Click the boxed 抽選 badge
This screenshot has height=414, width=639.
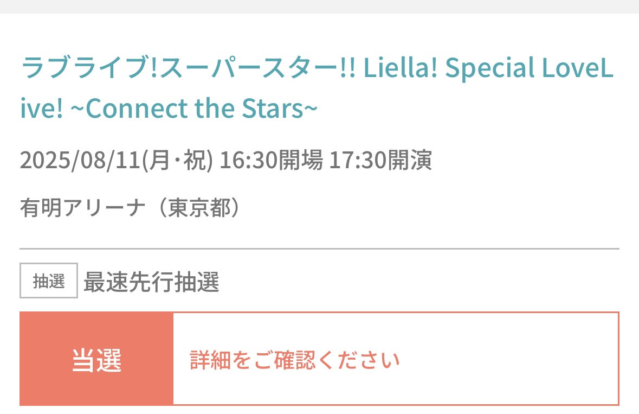pyautogui.click(x=49, y=281)
